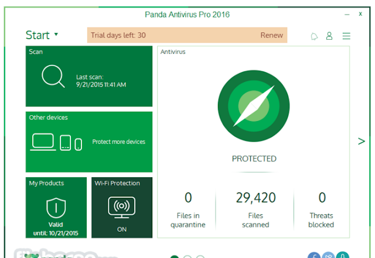The image size is (375, 258).
Task: Click the Renew link in trial banner
Action: [272, 35]
